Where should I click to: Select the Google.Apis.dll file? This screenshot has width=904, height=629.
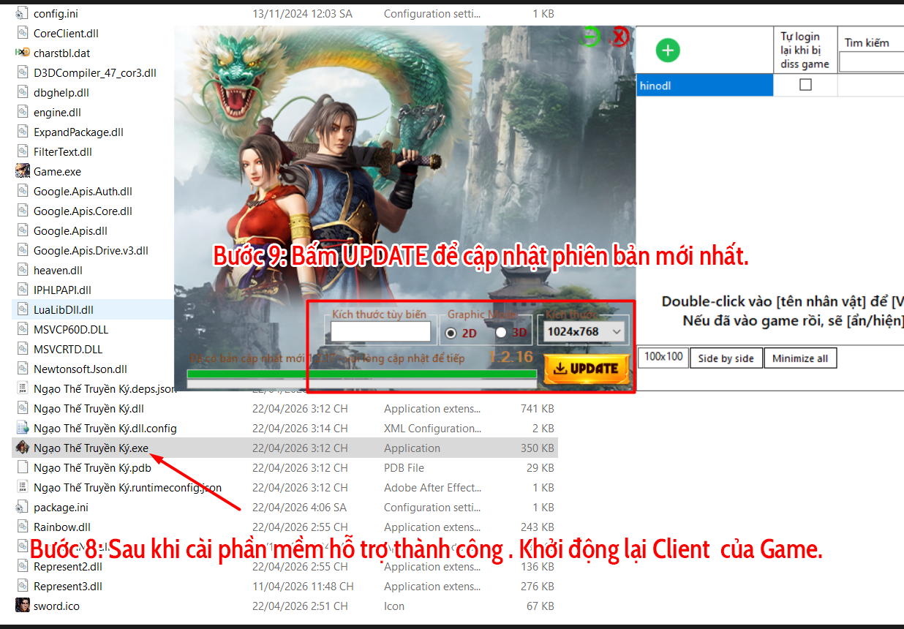tap(70, 231)
